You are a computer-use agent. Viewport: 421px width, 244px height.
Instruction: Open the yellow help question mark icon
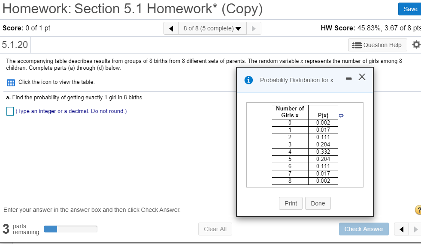(x=418, y=210)
